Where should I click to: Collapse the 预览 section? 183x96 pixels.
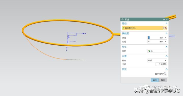coord(166,69)
